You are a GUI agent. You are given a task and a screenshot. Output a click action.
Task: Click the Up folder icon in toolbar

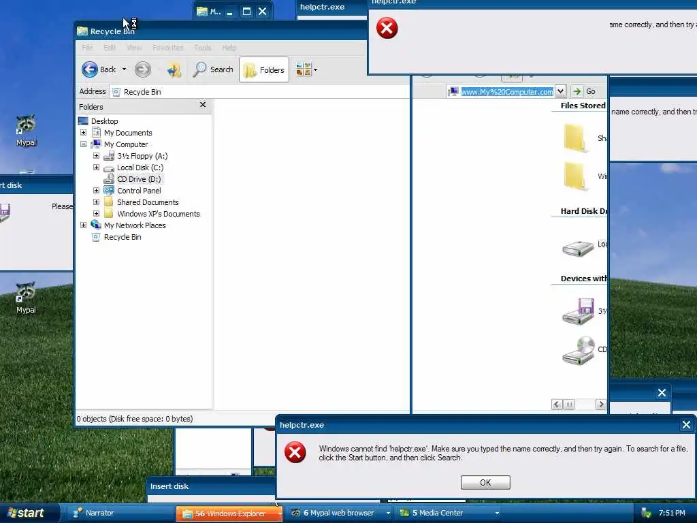pos(174,69)
